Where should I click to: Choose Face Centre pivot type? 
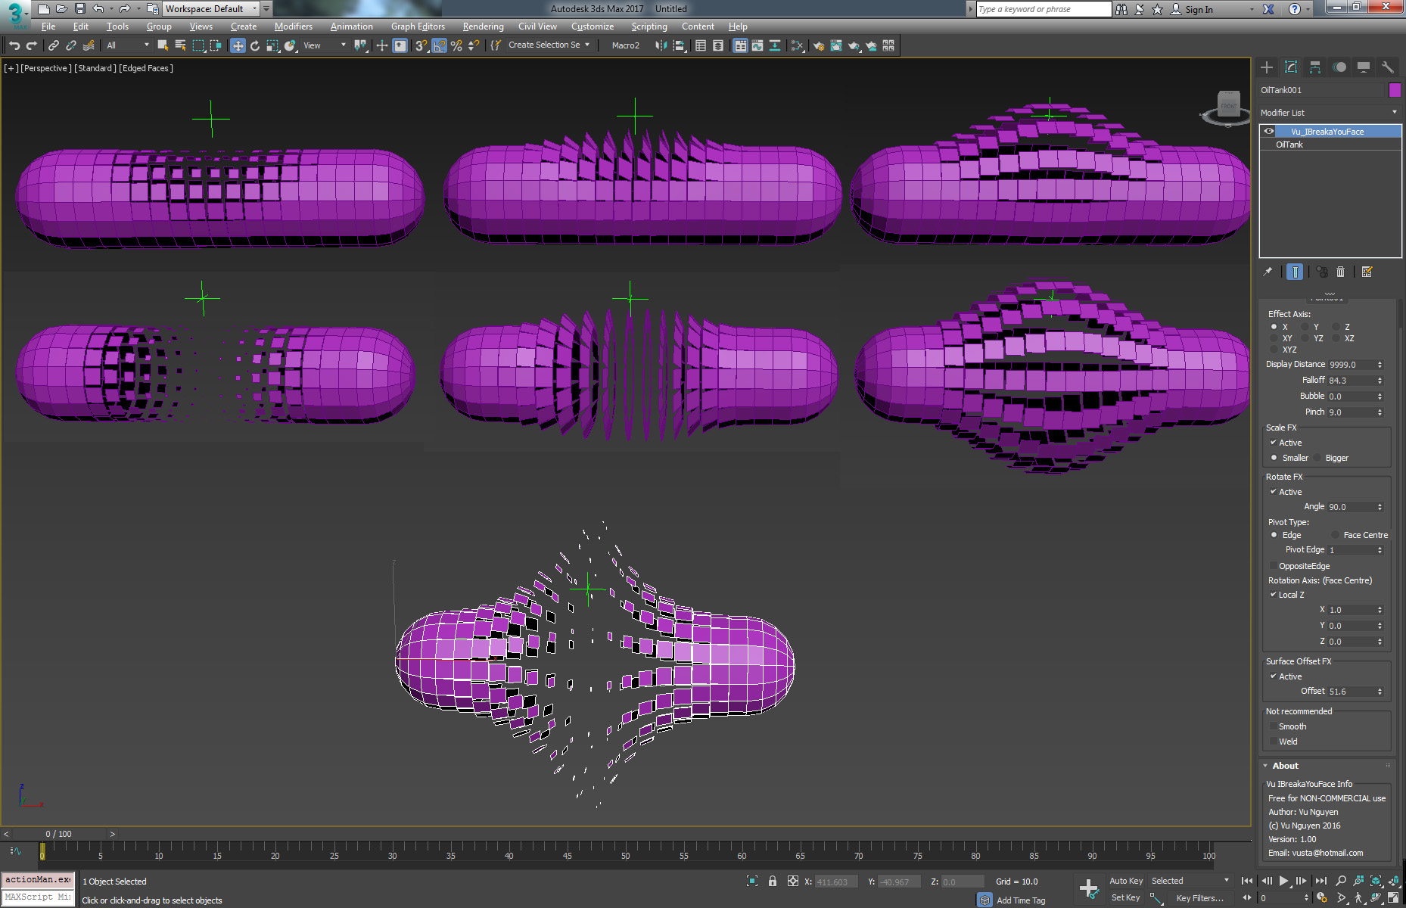pyautogui.click(x=1336, y=535)
